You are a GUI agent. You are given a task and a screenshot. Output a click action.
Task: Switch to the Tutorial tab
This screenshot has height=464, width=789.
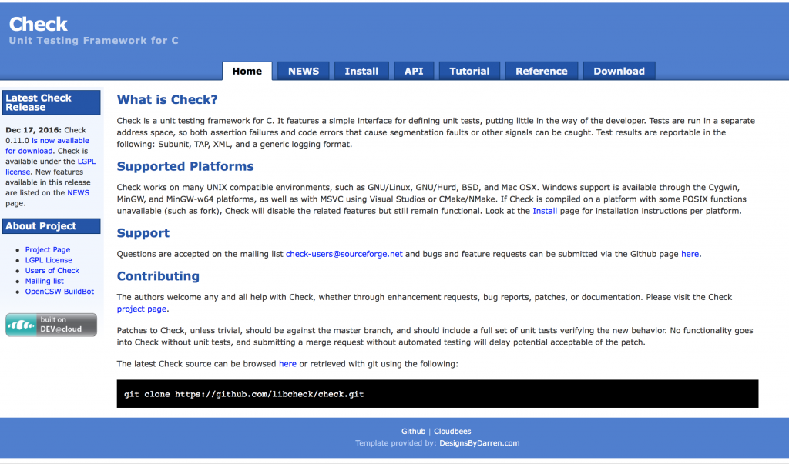469,71
